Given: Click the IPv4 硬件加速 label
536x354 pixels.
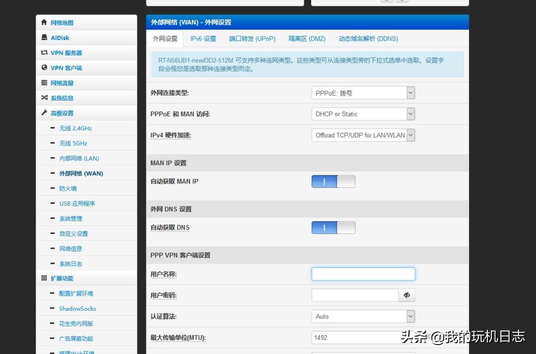Looking at the screenshot, I should (171, 135).
